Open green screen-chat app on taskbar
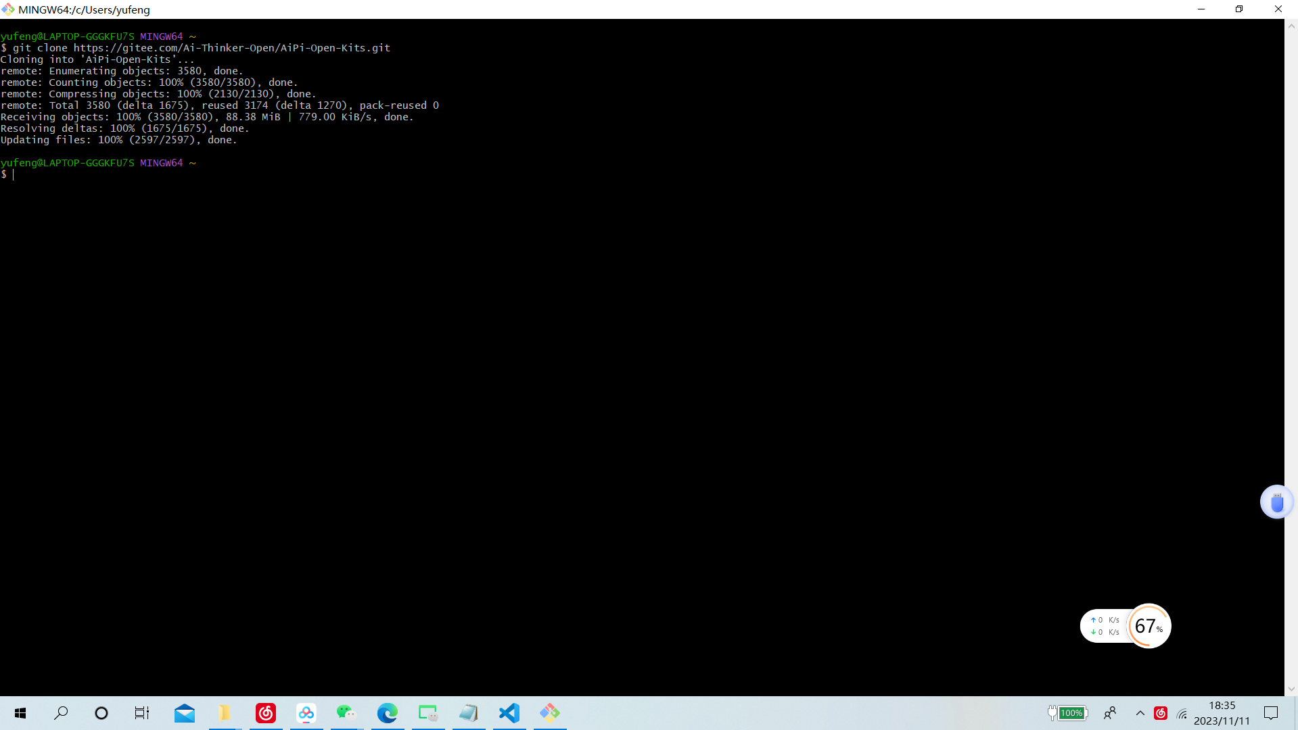The height and width of the screenshot is (730, 1298). point(428,713)
